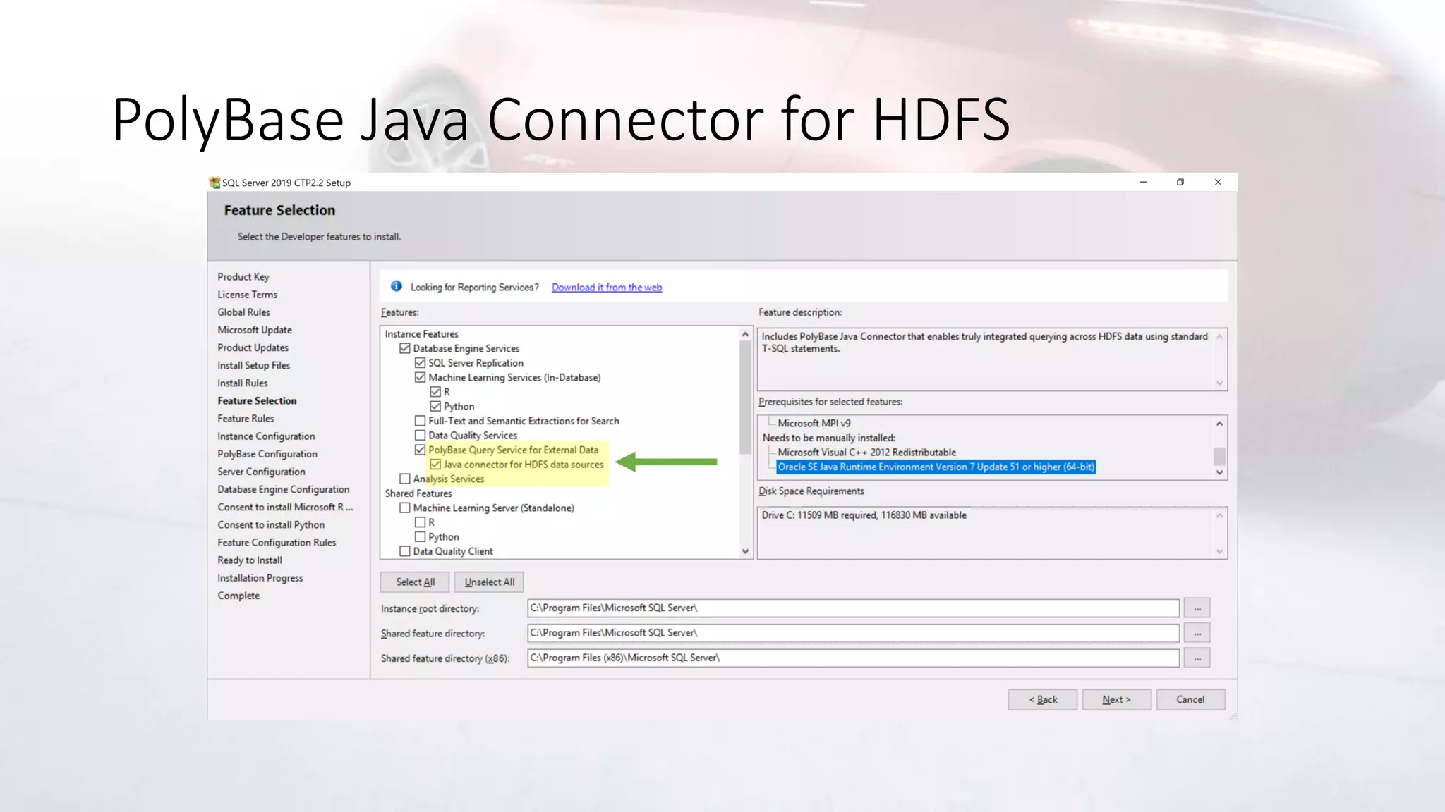The width and height of the screenshot is (1445, 812).
Task: Go to the PolyBase Configuration step
Action: pyautogui.click(x=267, y=454)
